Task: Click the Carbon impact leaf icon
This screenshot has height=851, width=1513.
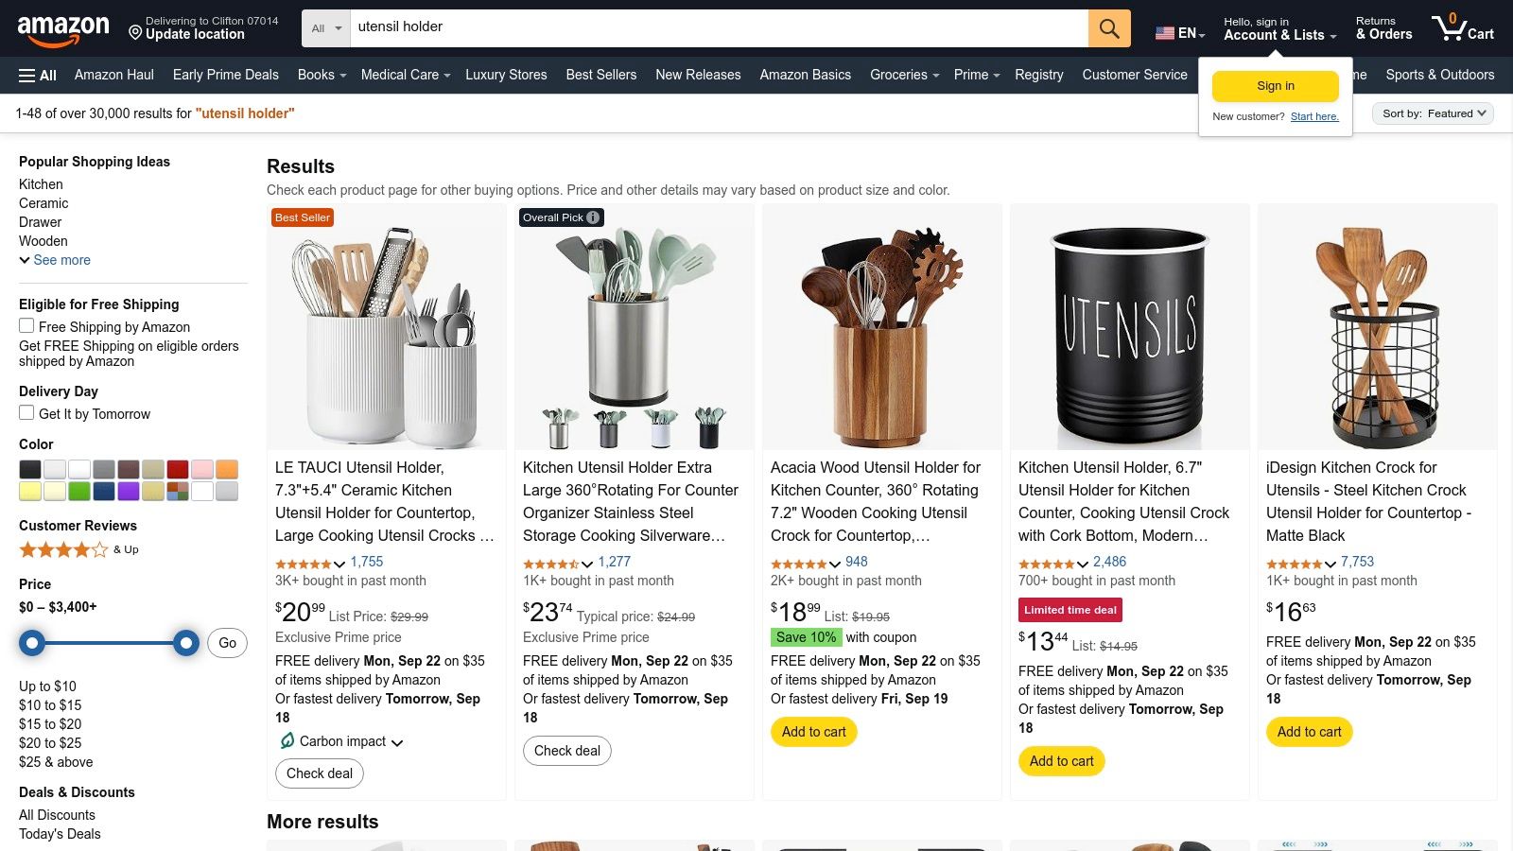Action: (x=289, y=741)
